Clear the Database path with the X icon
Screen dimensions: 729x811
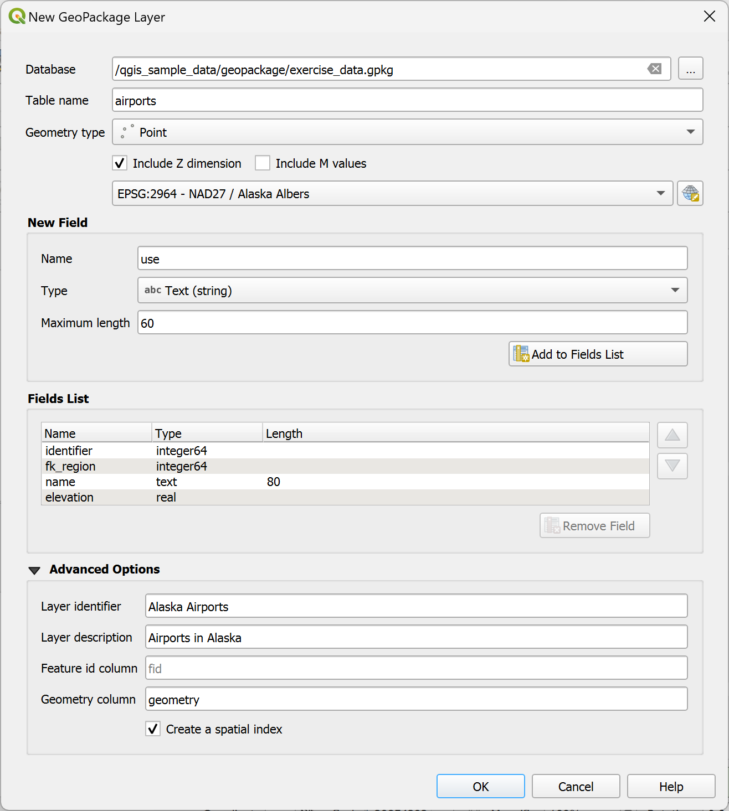point(654,69)
